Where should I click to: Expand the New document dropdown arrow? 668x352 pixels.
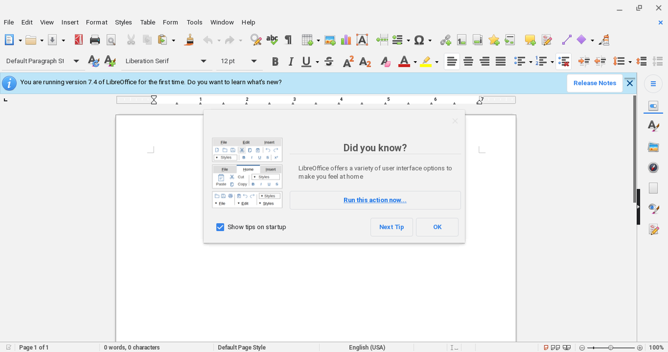[20, 40]
